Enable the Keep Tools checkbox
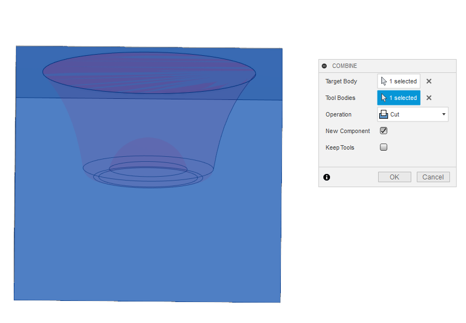 (384, 147)
